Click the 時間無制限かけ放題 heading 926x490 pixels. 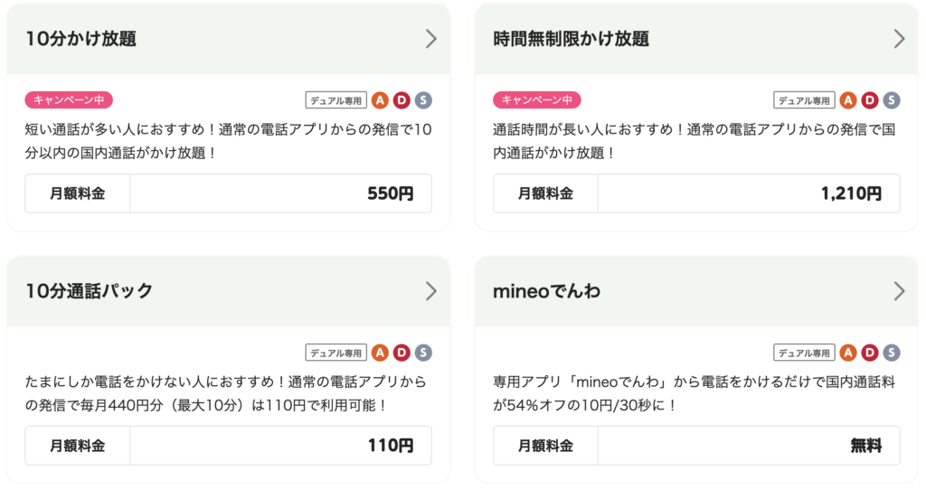pos(572,39)
